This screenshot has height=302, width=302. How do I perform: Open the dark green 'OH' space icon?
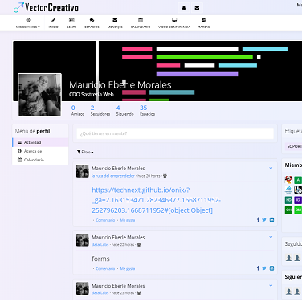point(288,210)
